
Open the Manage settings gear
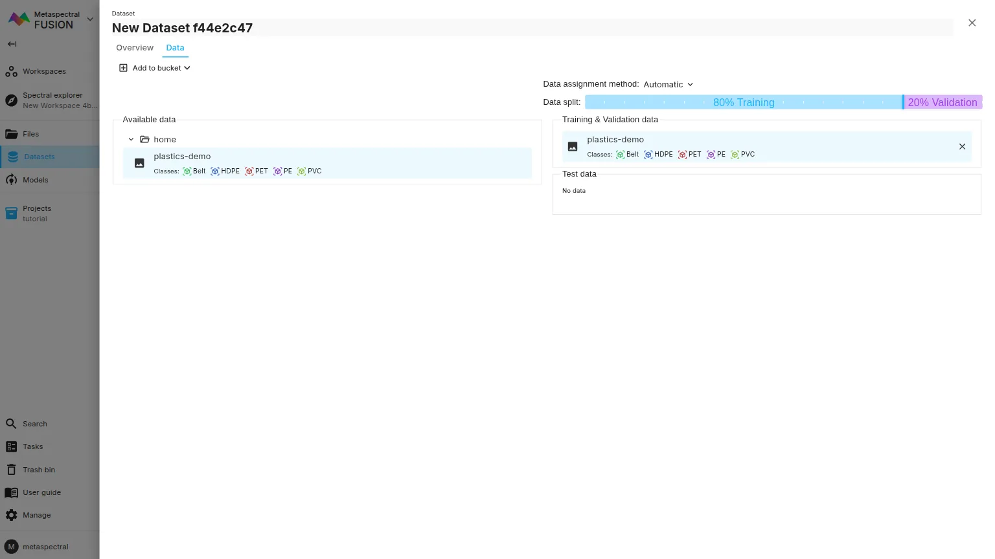[x=12, y=515]
